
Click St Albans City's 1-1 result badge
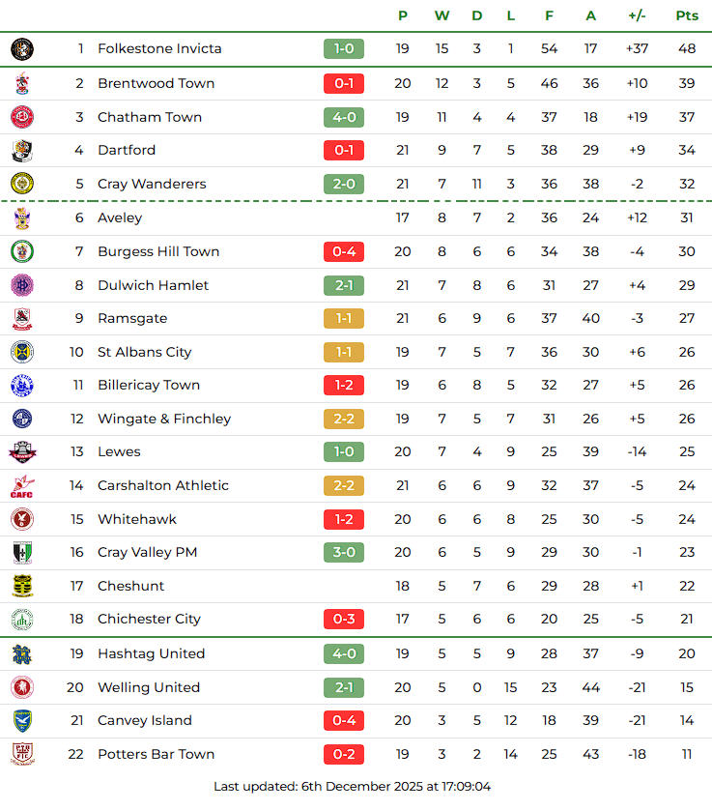point(344,352)
